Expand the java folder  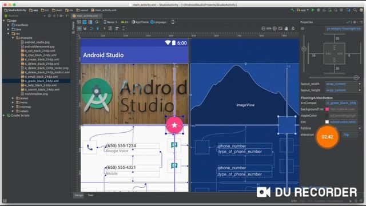[x=9, y=29]
